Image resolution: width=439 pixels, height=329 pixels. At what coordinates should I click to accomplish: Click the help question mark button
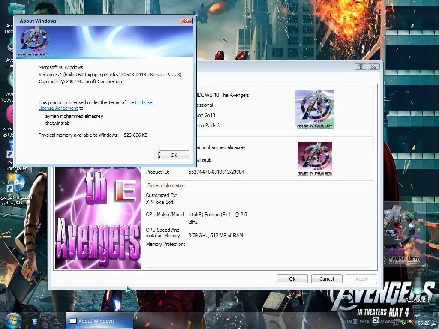click(361, 66)
